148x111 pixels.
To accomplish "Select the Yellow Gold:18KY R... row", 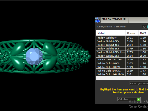I will (x=122, y=52).
